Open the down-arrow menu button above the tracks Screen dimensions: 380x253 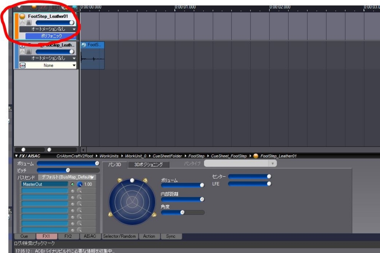[19, 7]
